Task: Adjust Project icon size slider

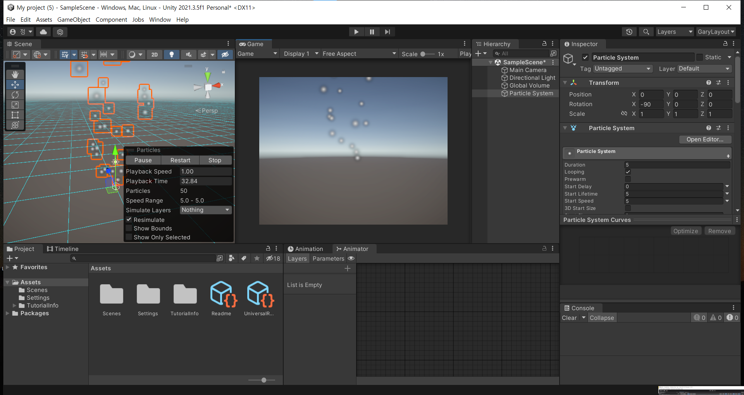Action: point(262,380)
